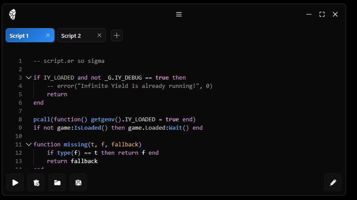Switch to the Script 2 tab

[x=71, y=36]
